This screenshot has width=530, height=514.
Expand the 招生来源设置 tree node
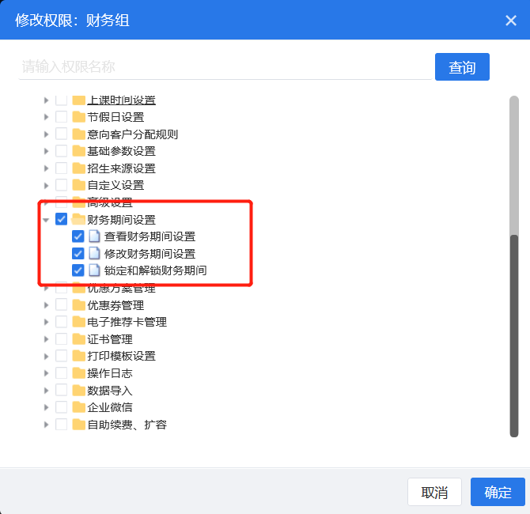click(x=47, y=168)
